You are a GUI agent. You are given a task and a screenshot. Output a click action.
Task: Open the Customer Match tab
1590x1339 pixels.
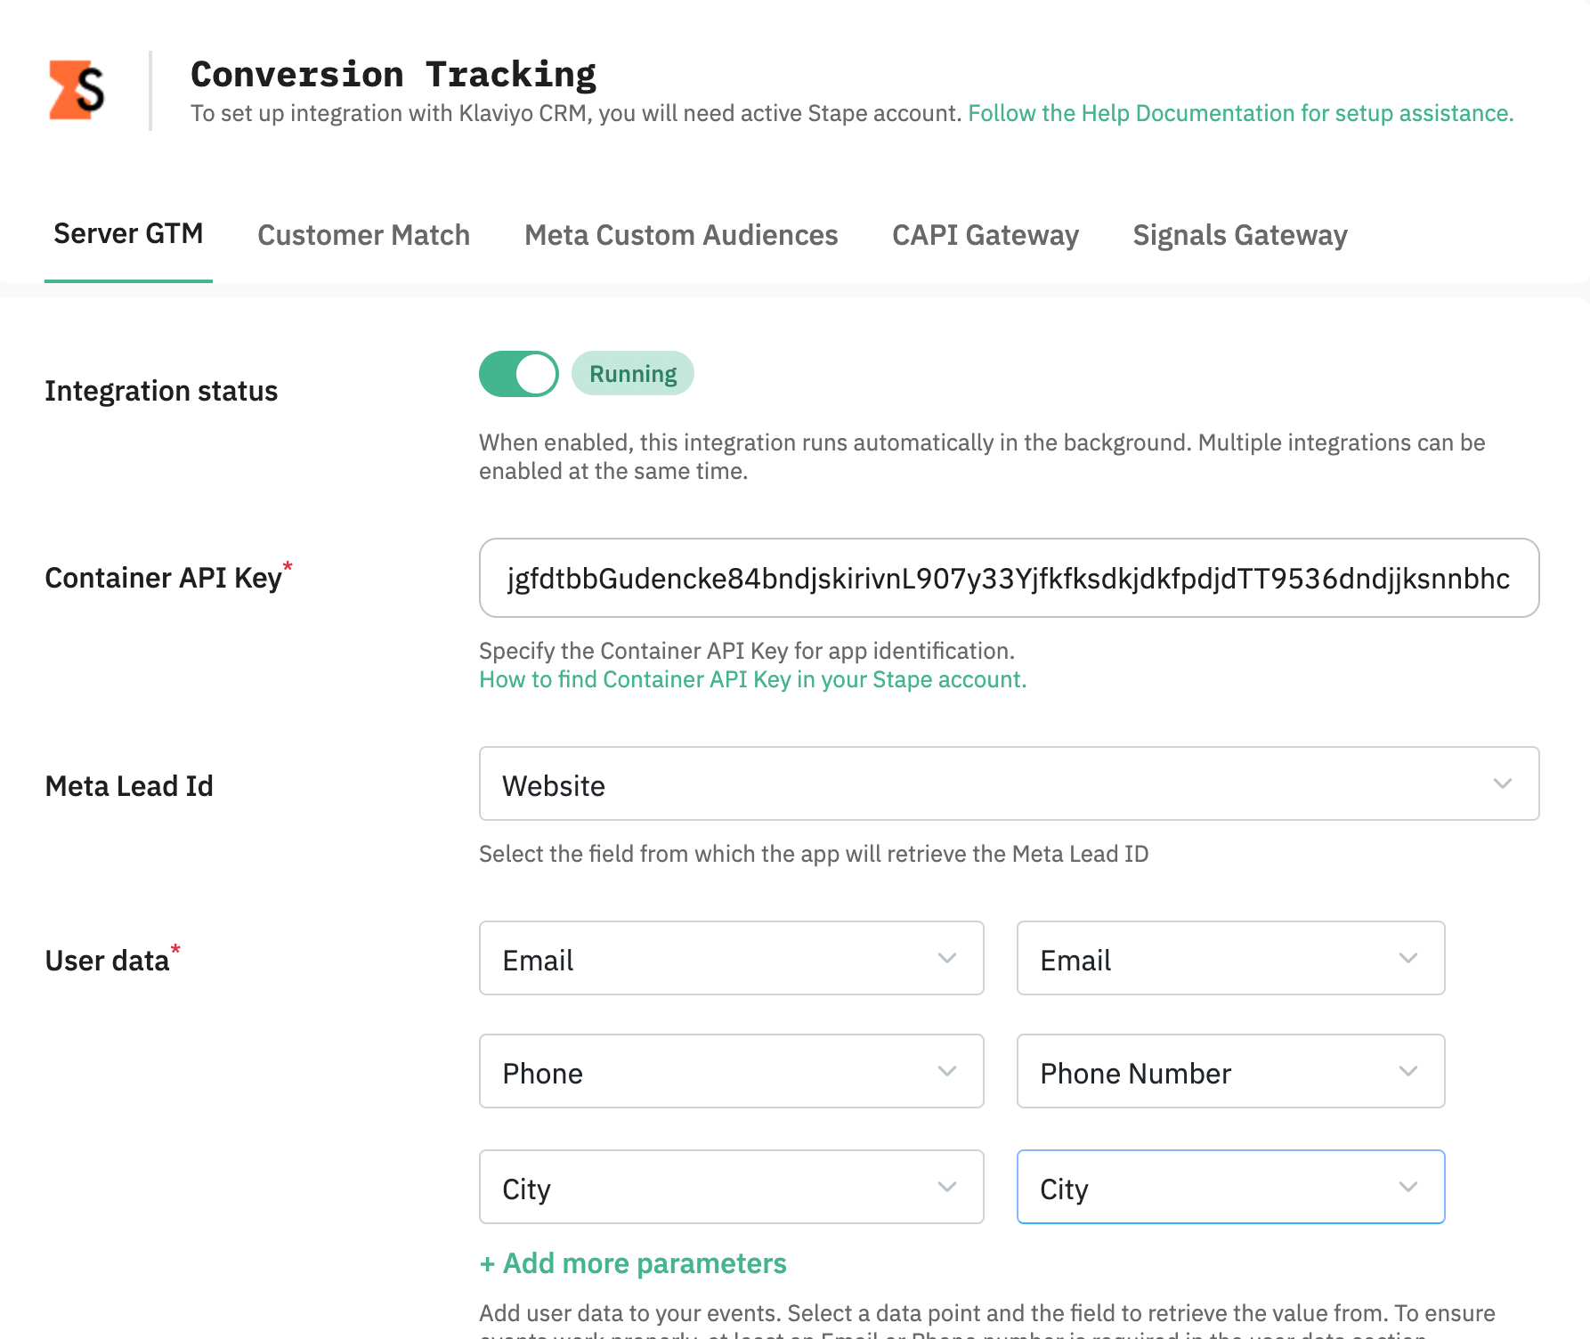point(363,235)
